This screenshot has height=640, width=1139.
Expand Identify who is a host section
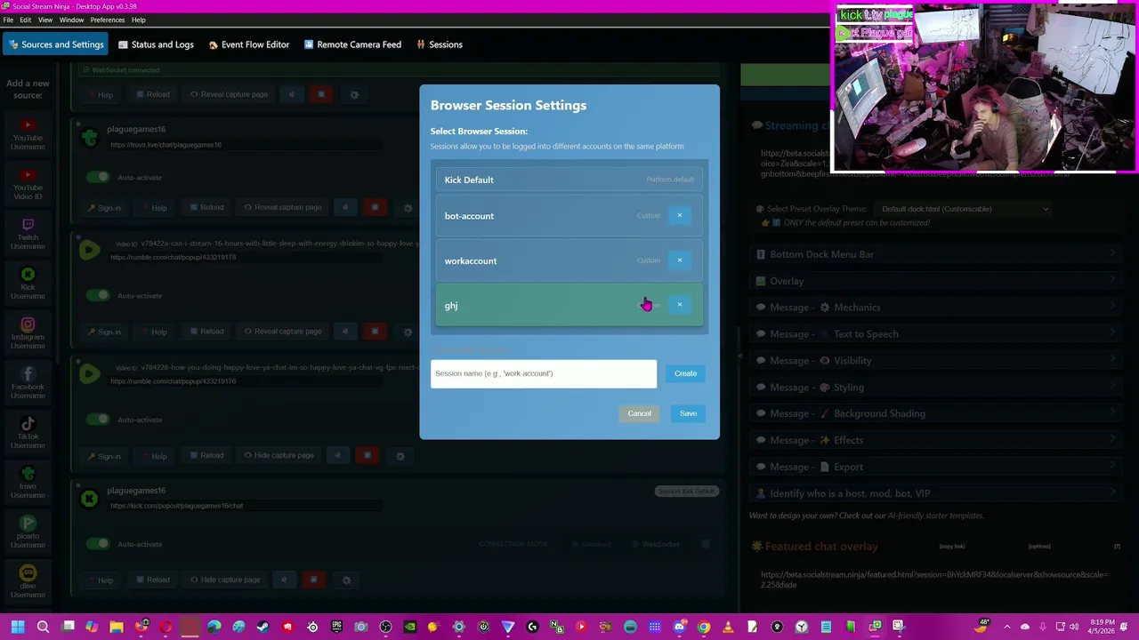(935, 493)
